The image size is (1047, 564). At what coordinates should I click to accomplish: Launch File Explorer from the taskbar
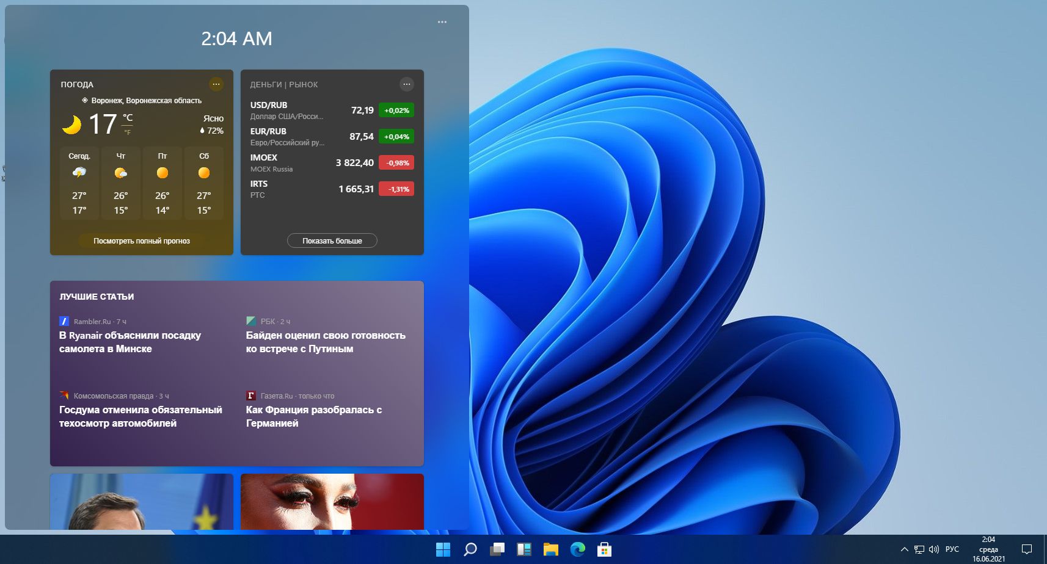[x=551, y=549]
